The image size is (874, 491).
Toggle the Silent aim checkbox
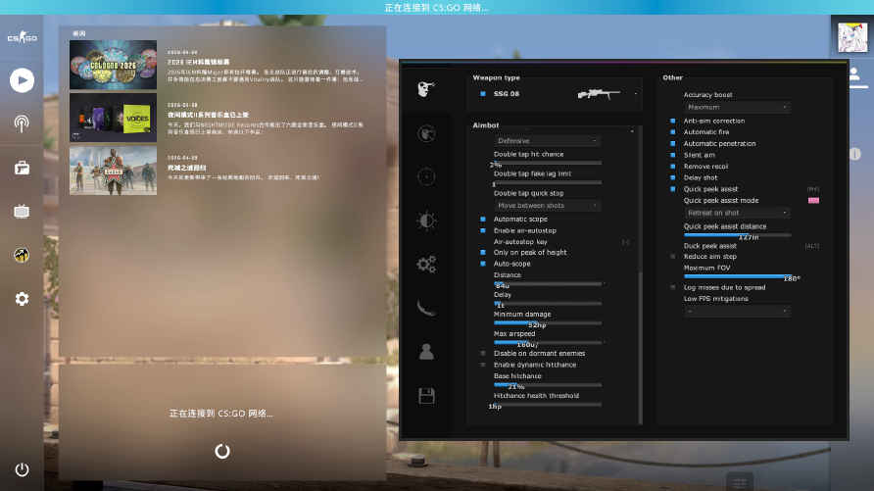(673, 155)
